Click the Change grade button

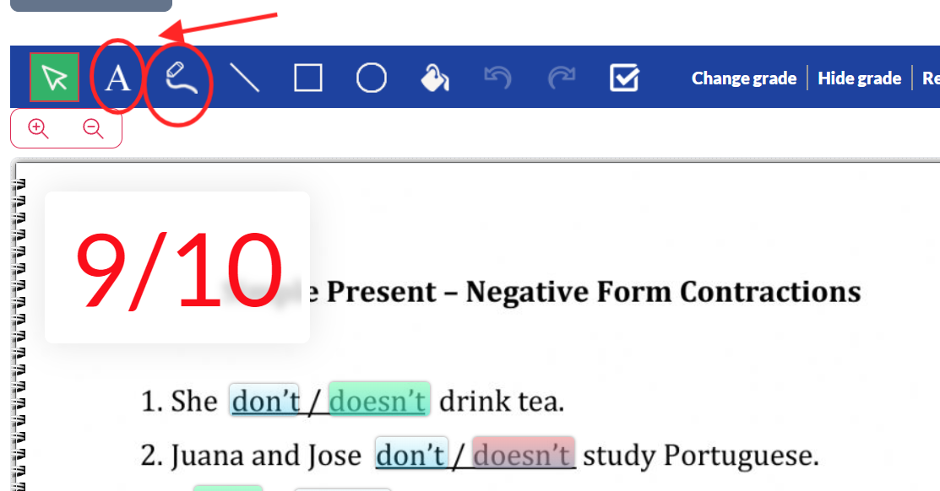pos(743,78)
